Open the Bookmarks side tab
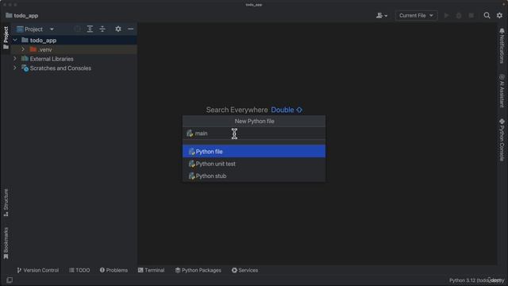This screenshot has width=508, height=286. tap(6, 243)
